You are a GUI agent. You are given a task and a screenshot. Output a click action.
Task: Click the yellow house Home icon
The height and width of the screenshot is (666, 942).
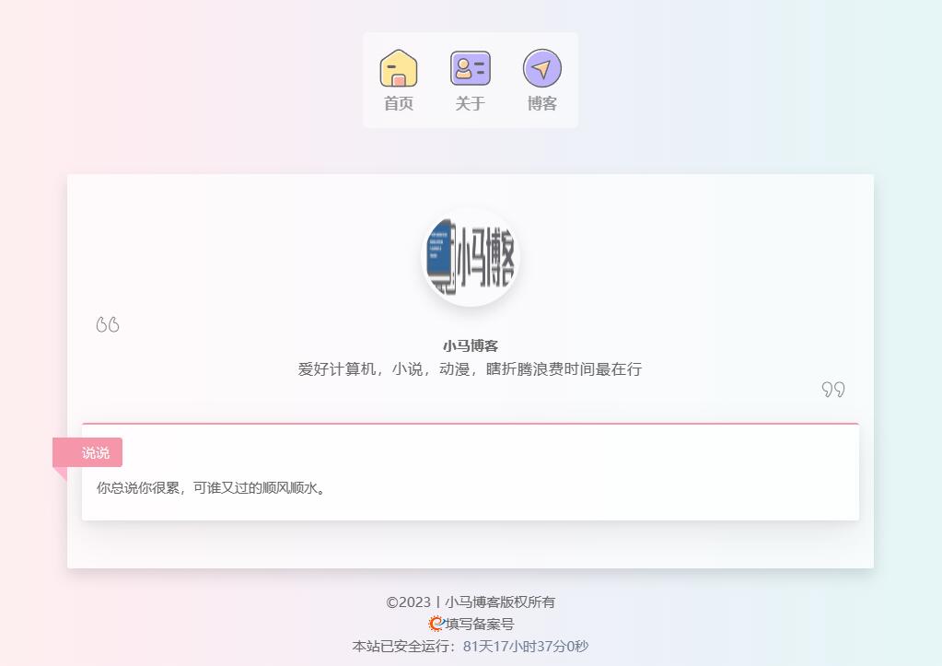coord(398,68)
